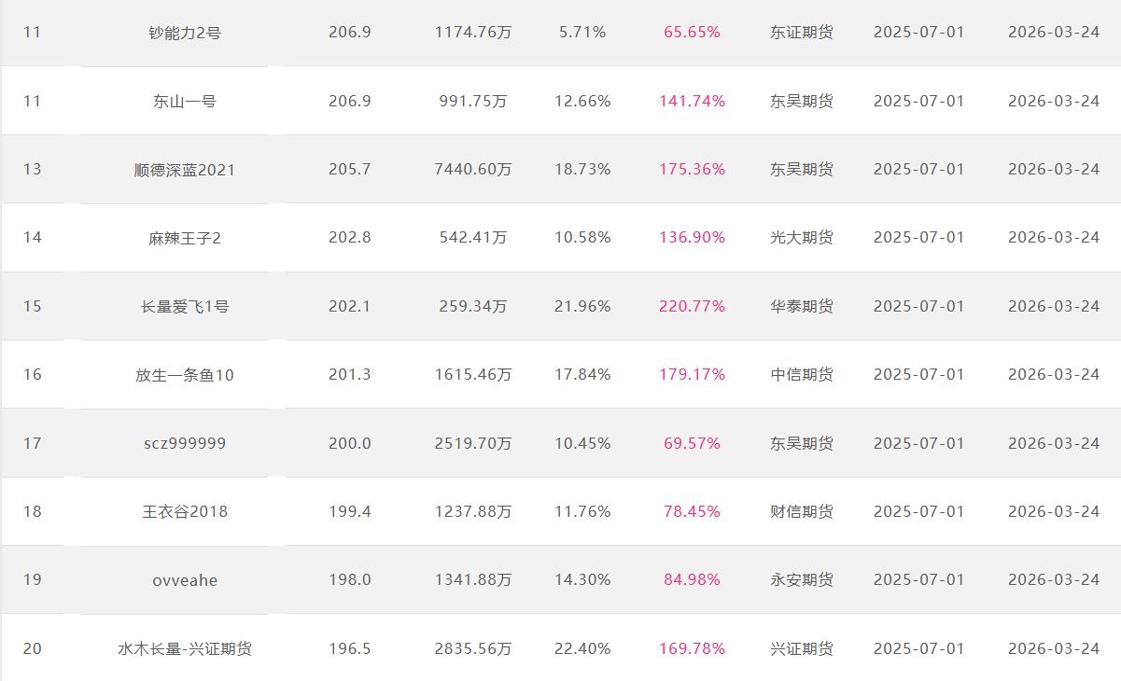
Task: Open the 钞能力2号 account link
Action: tap(184, 33)
